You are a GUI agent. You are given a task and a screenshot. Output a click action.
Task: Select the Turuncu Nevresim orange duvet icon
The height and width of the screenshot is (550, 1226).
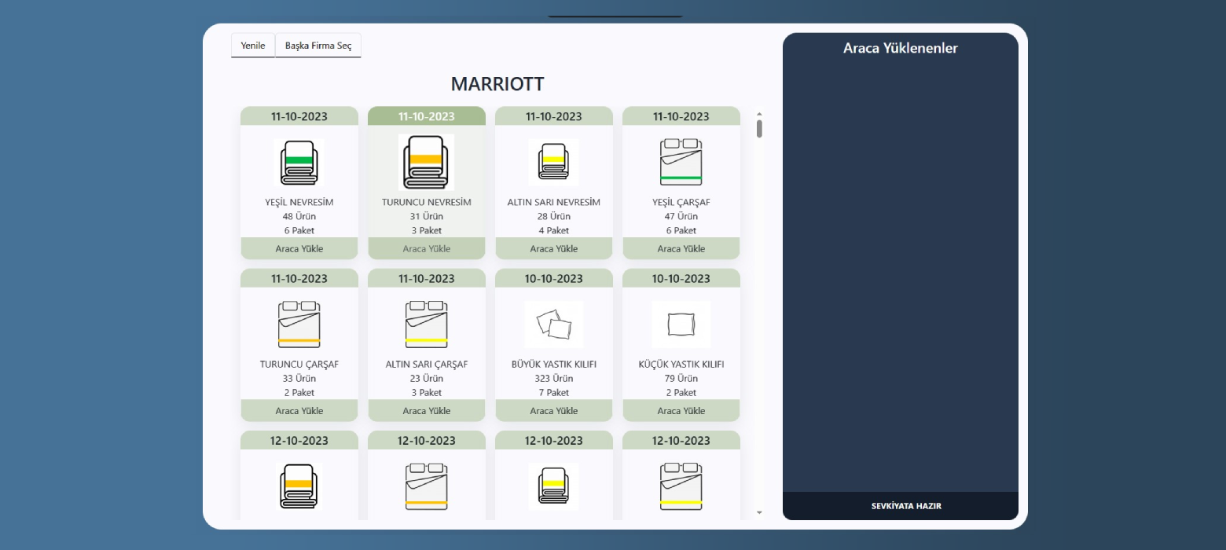(x=427, y=162)
